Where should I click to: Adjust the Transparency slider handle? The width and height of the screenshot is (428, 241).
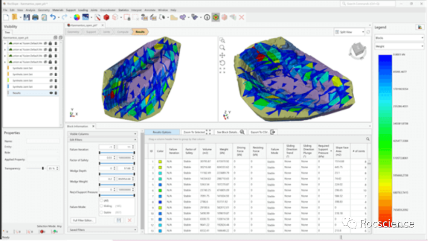[x=43, y=168]
